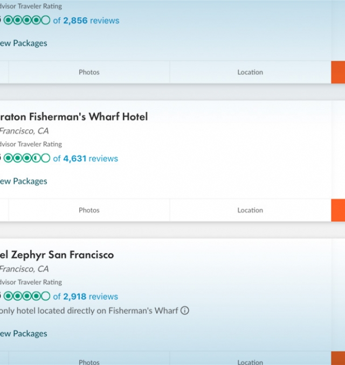The image size is (345, 365).
Task: Switch to Location tab of first hotel
Action: click(x=250, y=72)
